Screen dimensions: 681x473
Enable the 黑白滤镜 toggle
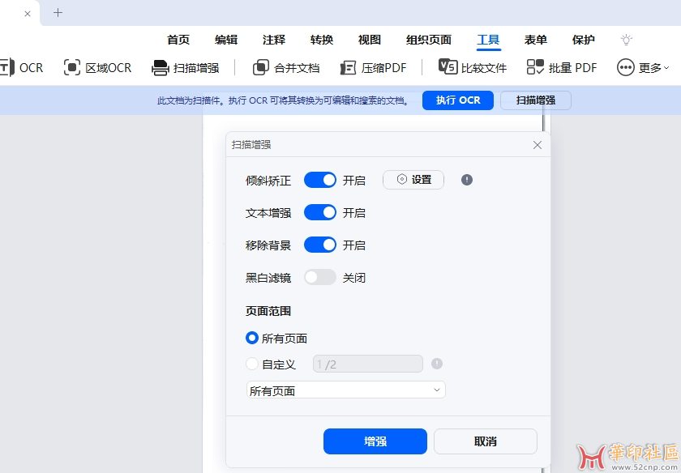pyautogui.click(x=320, y=277)
